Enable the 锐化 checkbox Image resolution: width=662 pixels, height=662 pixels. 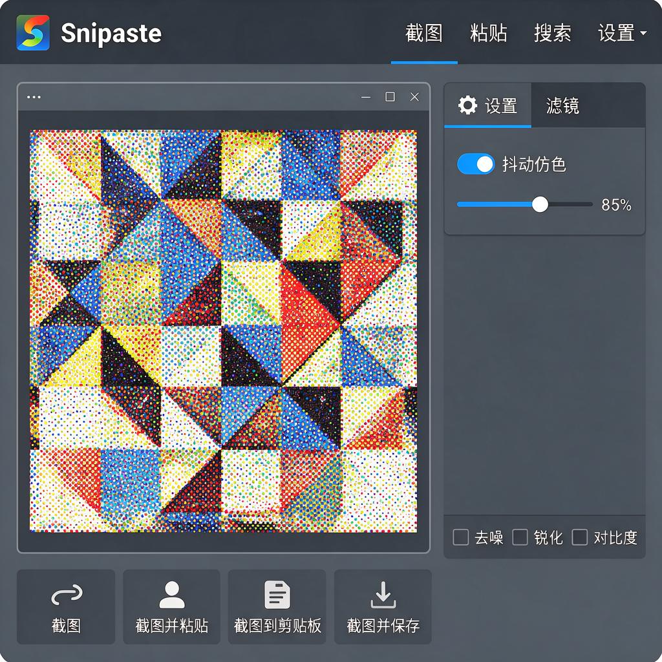point(520,537)
